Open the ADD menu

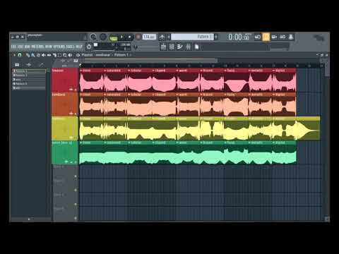click(28, 47)
